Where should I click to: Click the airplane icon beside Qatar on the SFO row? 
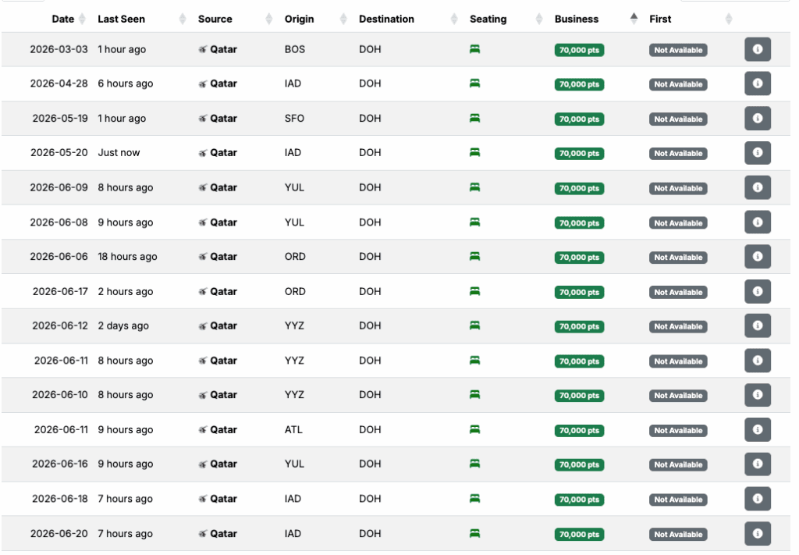[x=203, y=118]
